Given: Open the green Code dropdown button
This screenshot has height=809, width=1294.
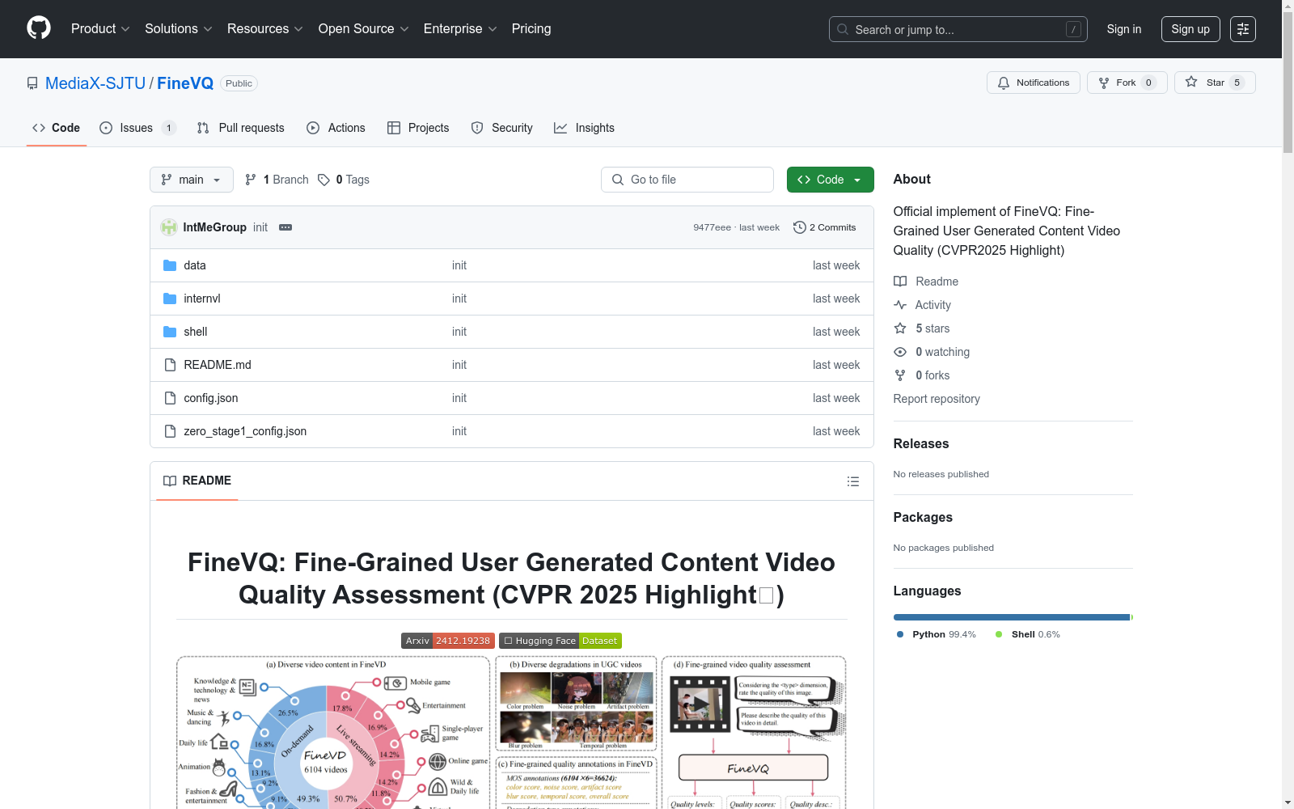Looking at the screenshot, I should click(830, 180).
